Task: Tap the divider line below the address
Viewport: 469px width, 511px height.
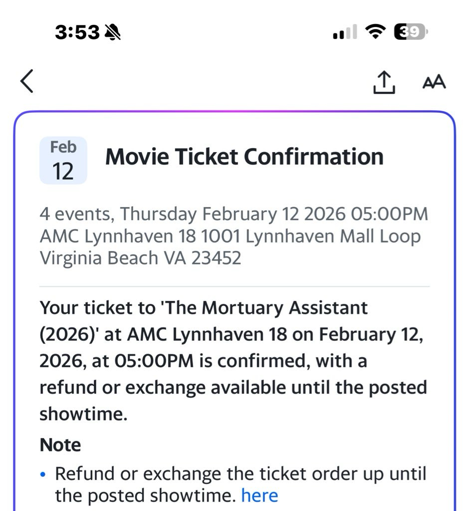Action: (x=234, y=286)
